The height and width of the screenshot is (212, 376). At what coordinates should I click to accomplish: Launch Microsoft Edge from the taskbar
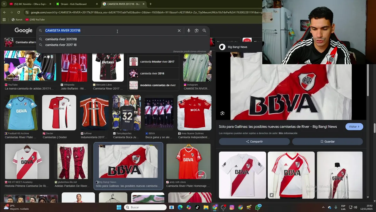tap(180, 207)
